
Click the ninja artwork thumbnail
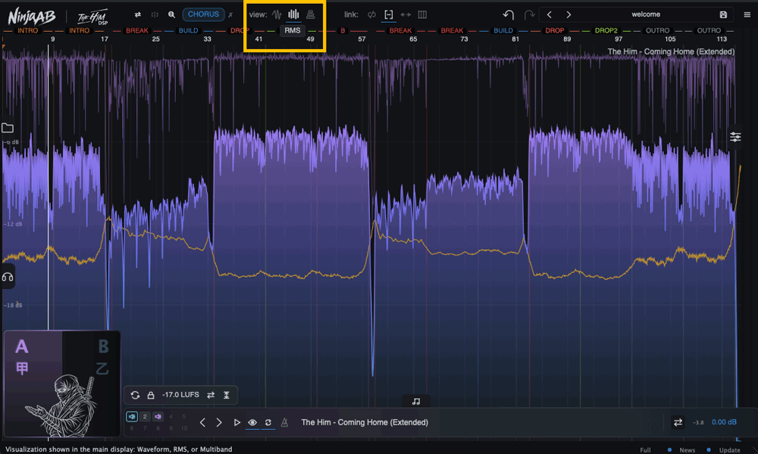[63, 406]
